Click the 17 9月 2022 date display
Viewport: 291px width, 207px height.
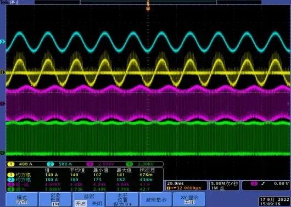pyautogui.click(x=274, y=200)
